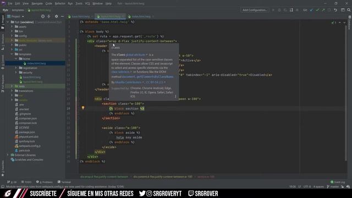Click the run with coverage icon
Image resolution: width=352 pixels, height=198 pixels.
click(285, 10)
